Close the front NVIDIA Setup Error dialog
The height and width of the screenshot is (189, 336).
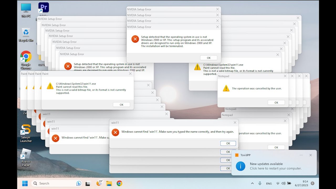[x=217, y=27]
